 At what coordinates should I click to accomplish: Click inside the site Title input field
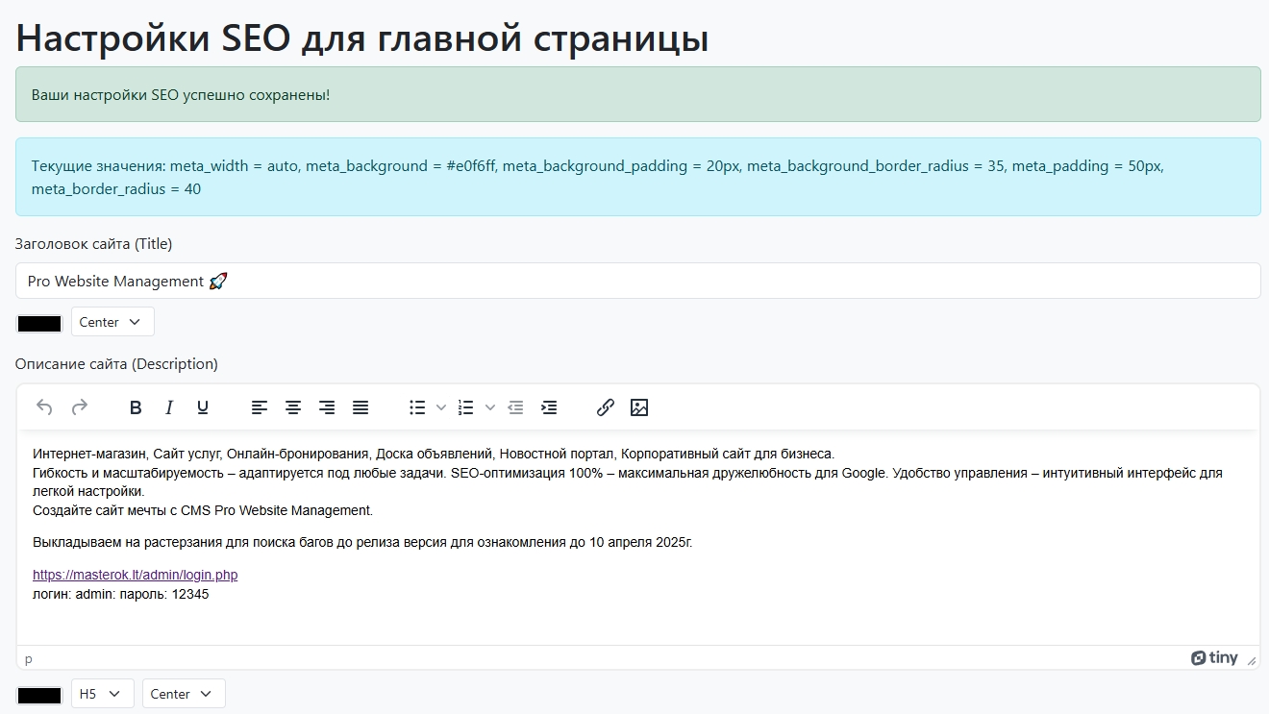click(x=385, y=281)
